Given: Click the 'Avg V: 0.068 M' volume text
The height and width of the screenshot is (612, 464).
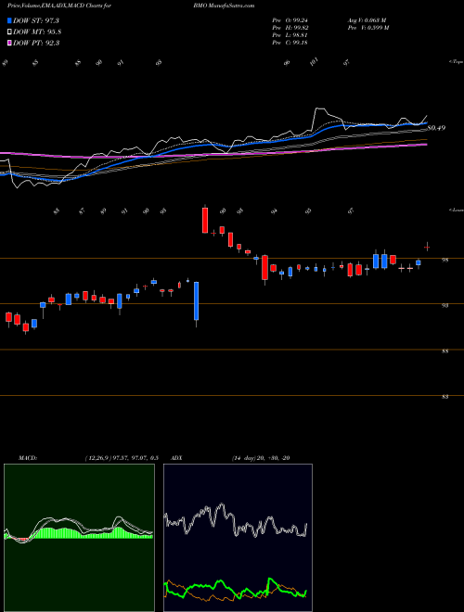Looking at the screenshot, I should coord(367,20).
